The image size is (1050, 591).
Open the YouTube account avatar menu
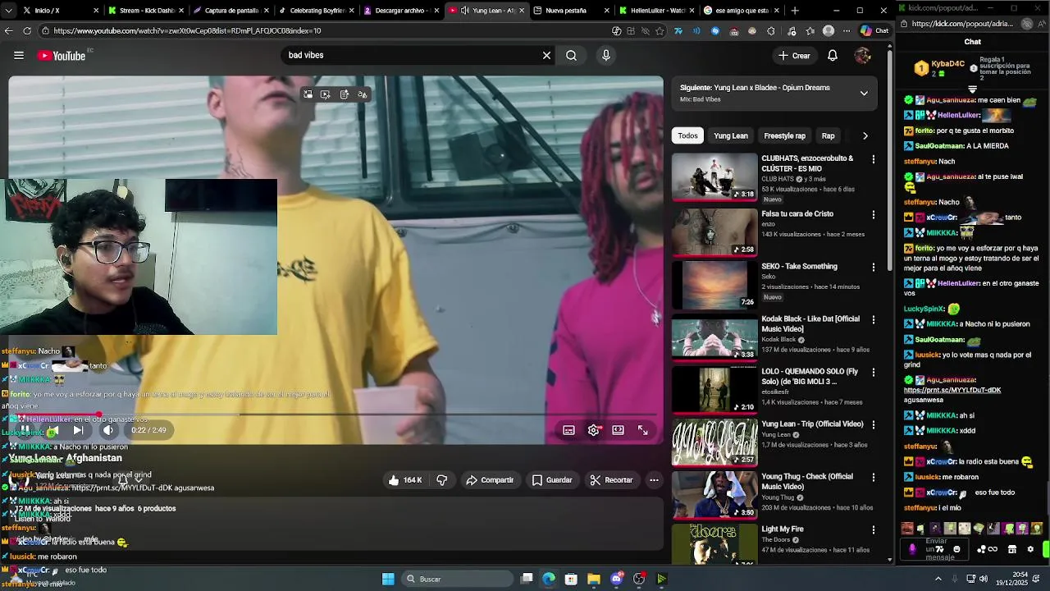[x=862, y=56]
